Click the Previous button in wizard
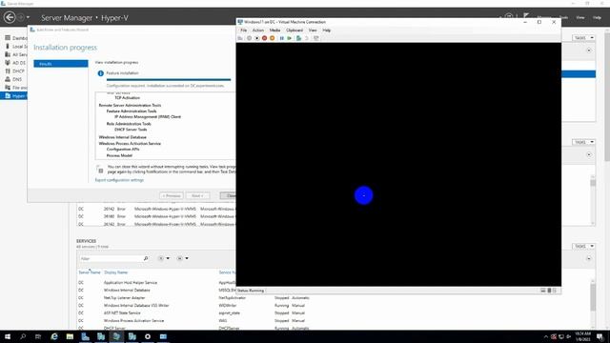610x343 pixels. (x=172, y=195)
